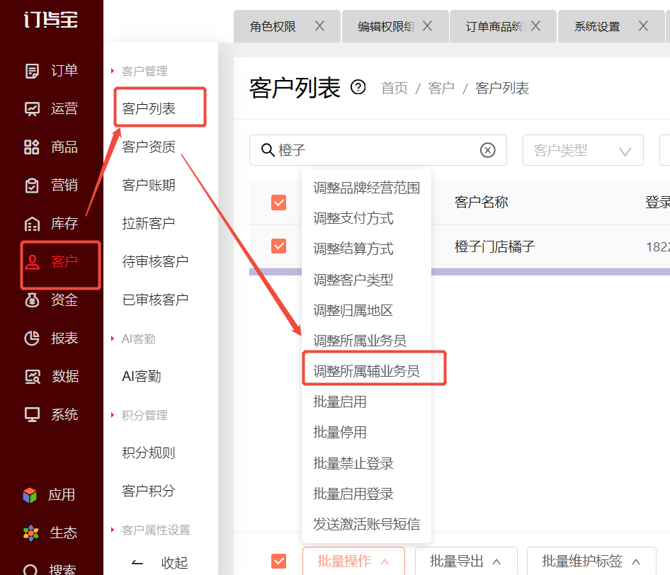Close the 订单商品统计 tab
The width and height of the screenshot is (670, 575).
pos(535,26)
